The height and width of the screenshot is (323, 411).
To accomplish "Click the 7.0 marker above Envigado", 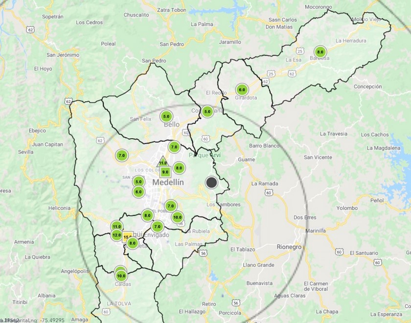I will [157, 226].
